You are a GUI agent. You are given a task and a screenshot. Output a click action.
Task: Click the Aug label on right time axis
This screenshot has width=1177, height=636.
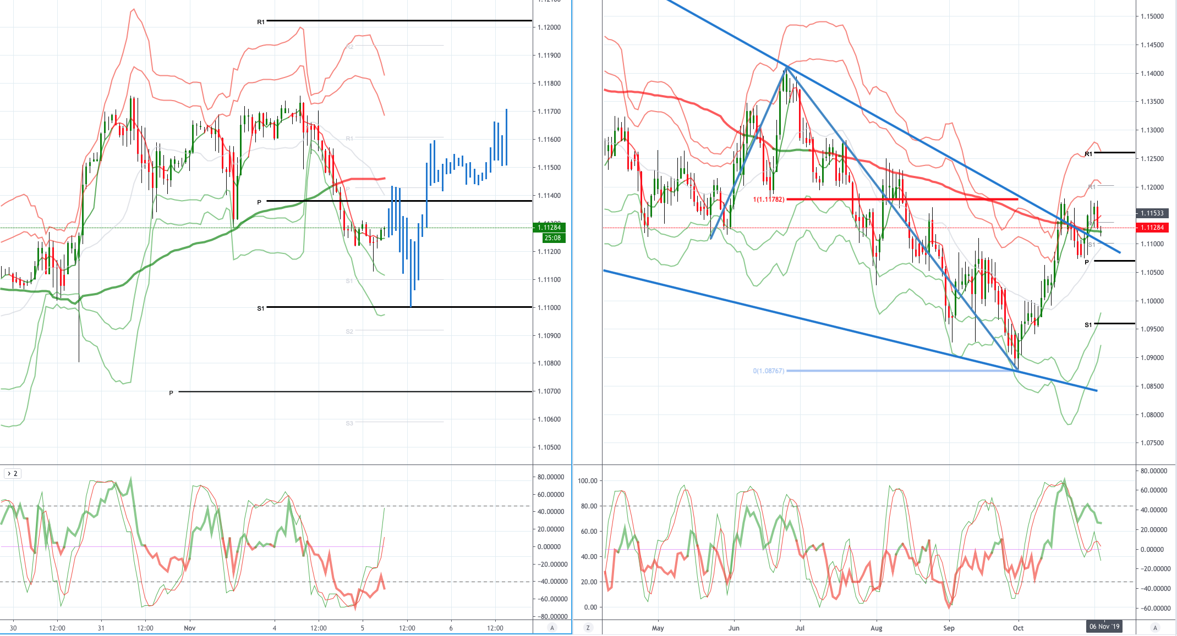coord(877,628)
